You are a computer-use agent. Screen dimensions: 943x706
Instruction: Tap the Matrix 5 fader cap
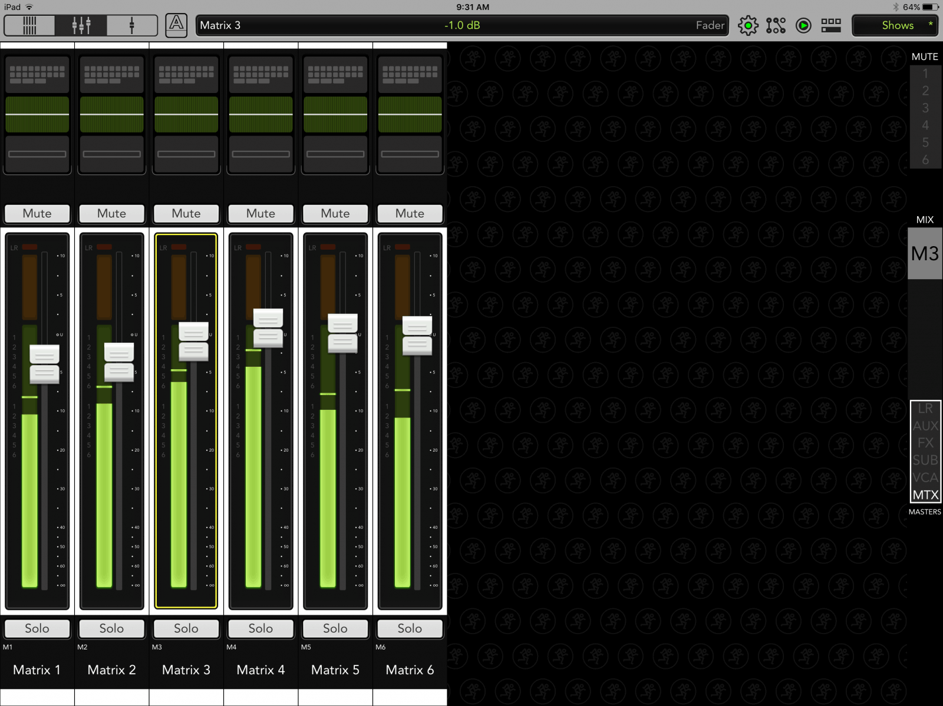pyautogui.click(x=342, y=333)
